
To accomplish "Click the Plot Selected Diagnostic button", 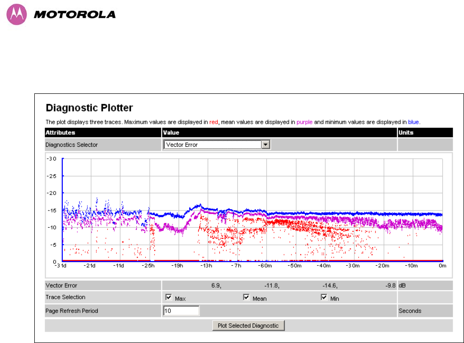I will 248,325.
